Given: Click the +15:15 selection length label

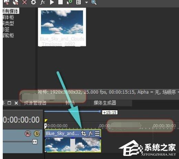Looking at the screenshot, I should pos(110,112).
